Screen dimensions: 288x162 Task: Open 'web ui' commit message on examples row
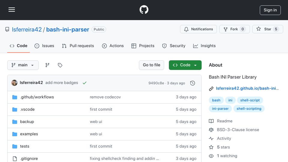(96, 134)
